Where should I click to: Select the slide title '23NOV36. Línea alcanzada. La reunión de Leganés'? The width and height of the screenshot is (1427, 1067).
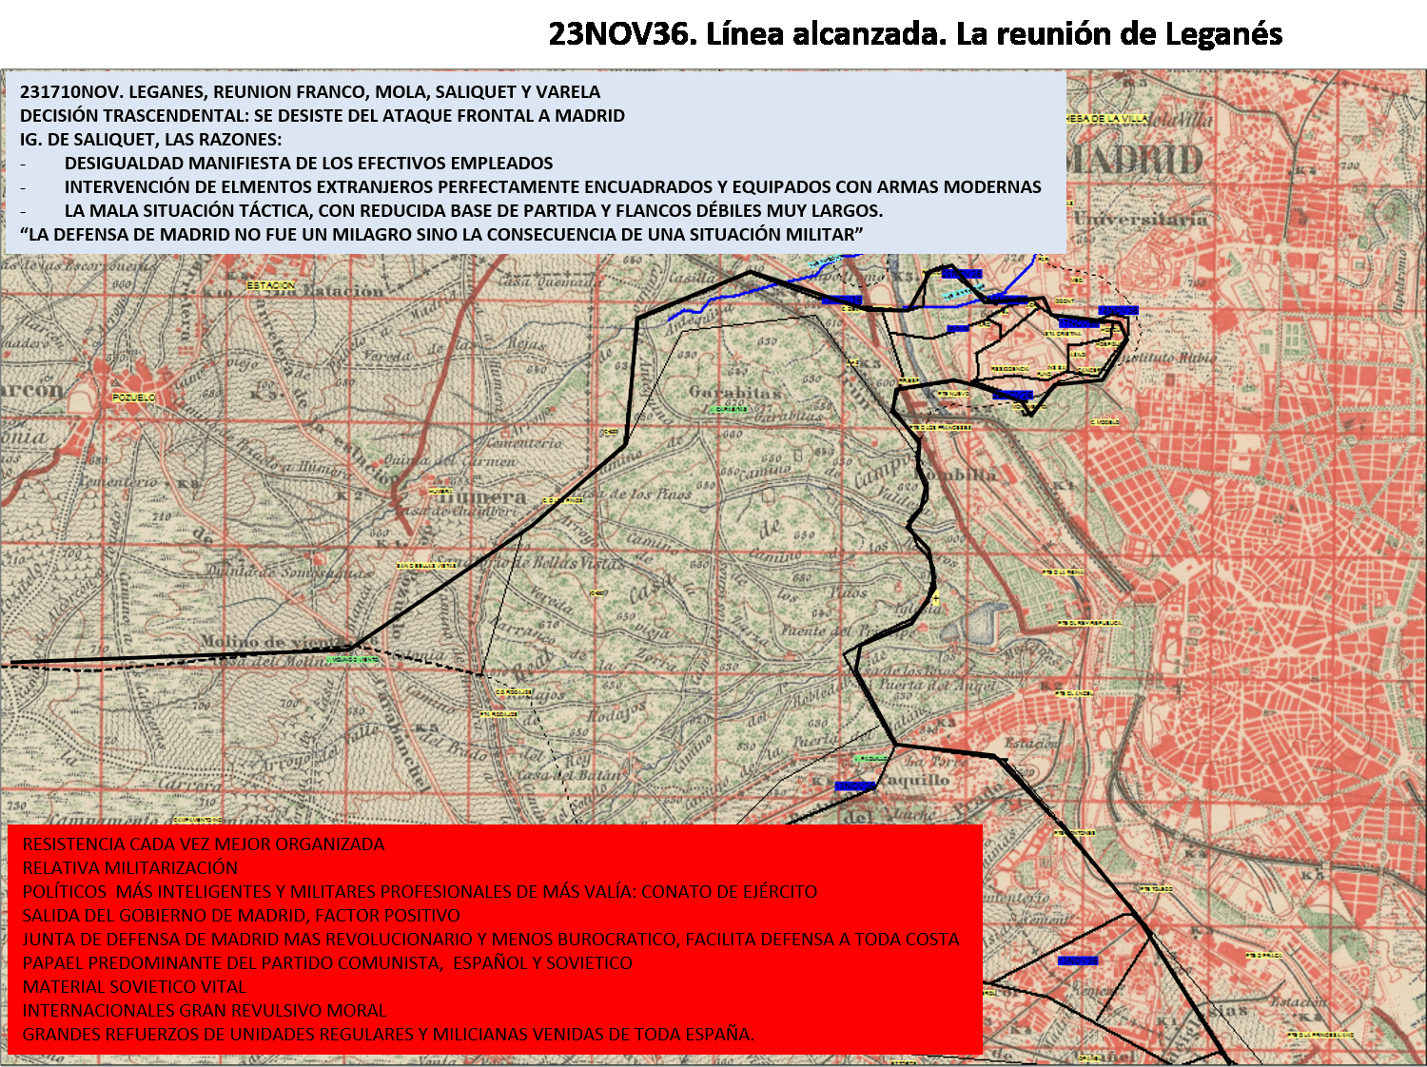[915, 34]
